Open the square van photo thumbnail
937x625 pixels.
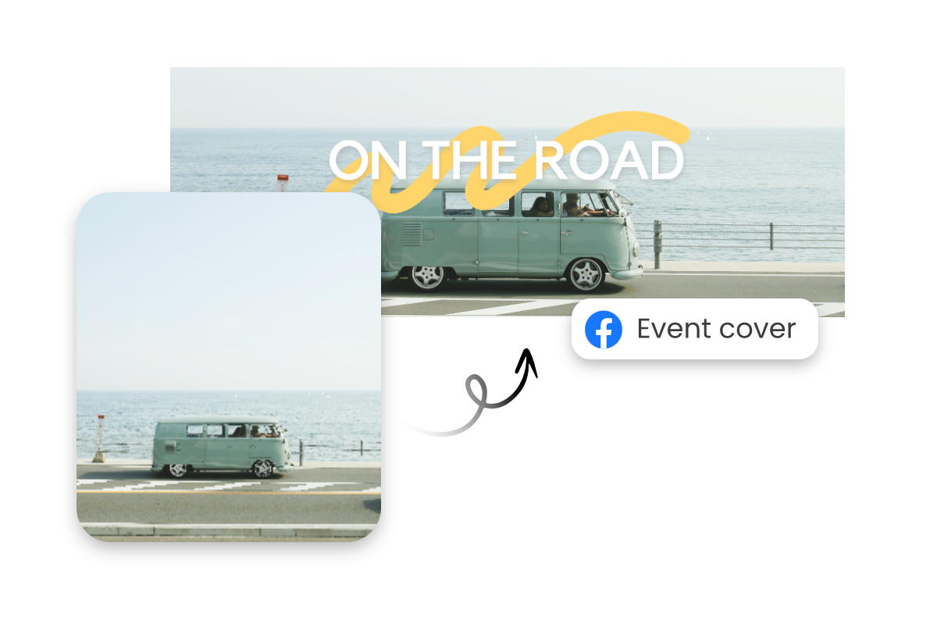(x=229, y=366)
